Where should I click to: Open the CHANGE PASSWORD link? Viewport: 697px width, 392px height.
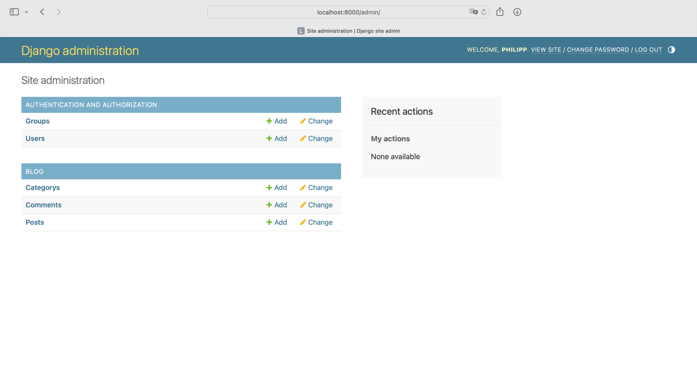(x=598, y=50)
